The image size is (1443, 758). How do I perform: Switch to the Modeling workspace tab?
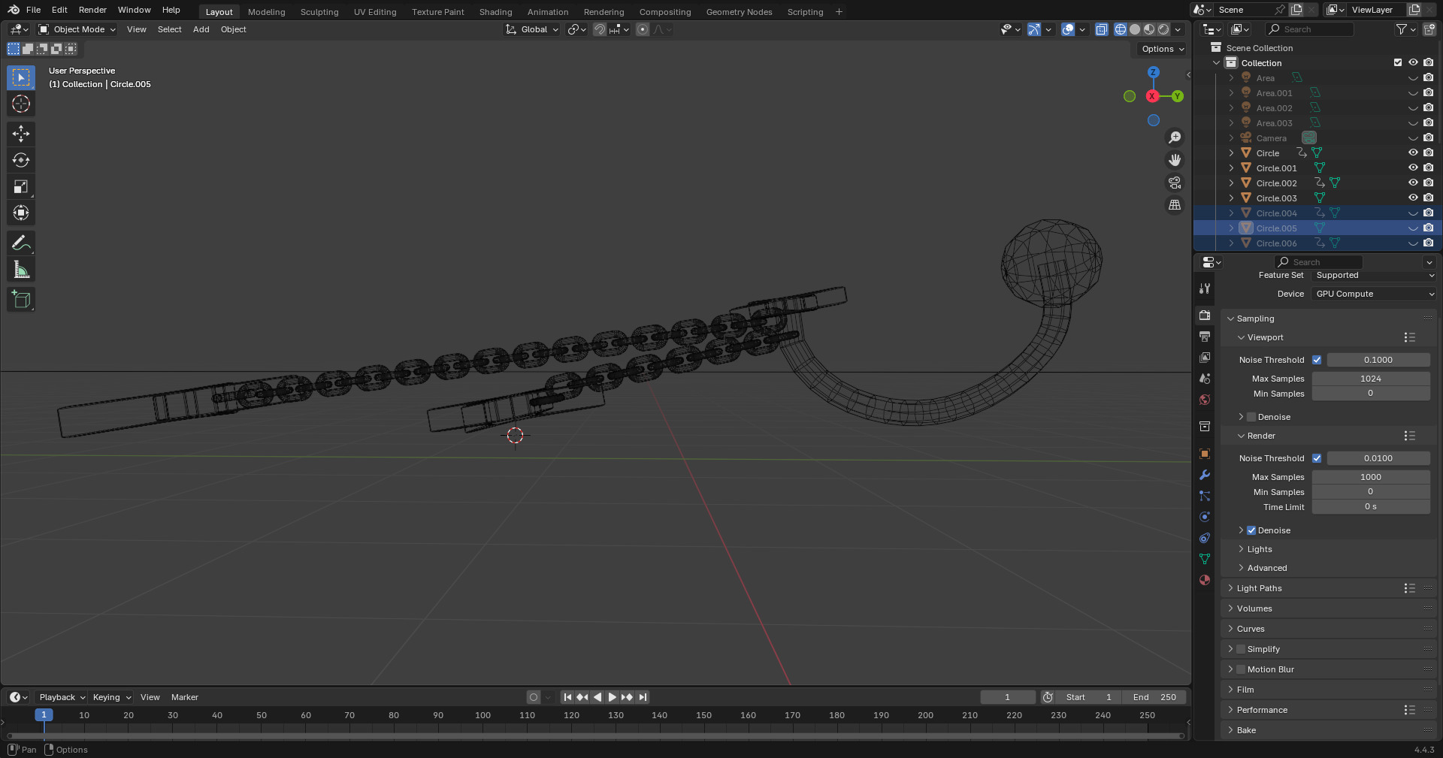pyautogui.click(x=267, y=12)
